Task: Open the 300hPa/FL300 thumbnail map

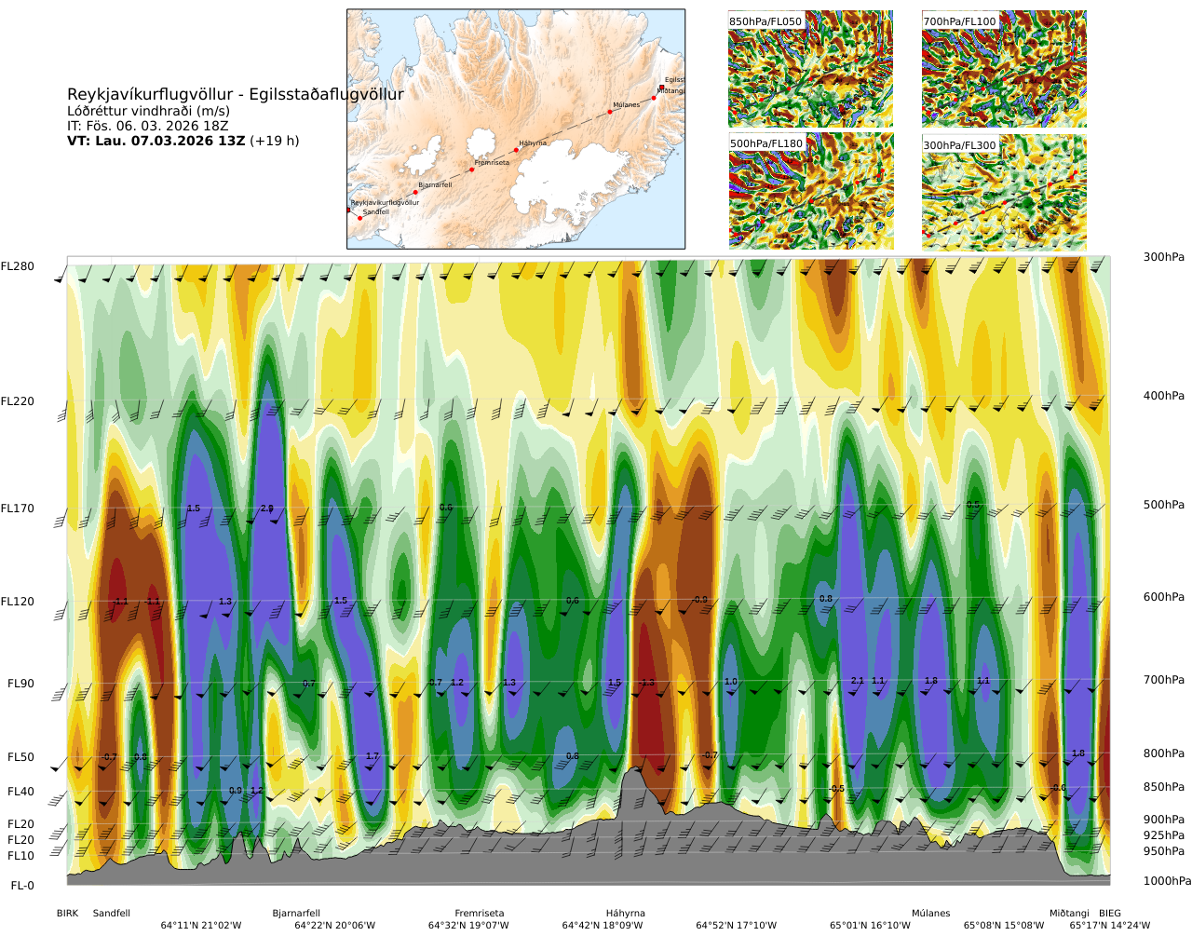Action: [1004, 192]
